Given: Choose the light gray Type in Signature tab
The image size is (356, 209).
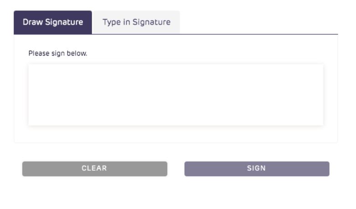Looking at the screenshot, I should point(136,22).
